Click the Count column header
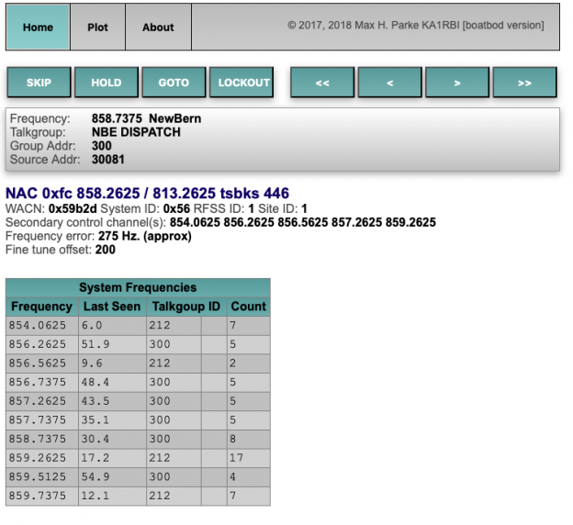573x525 pixels. tap(248, 307)
